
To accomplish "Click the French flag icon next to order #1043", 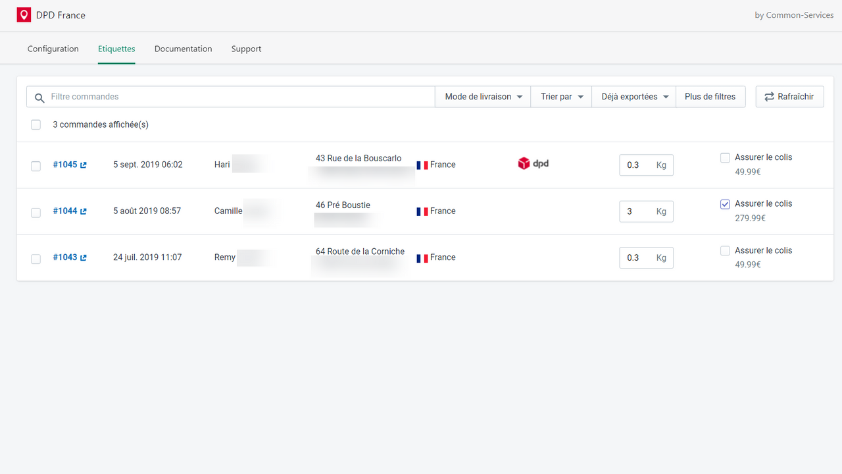I will pos(422,257).
